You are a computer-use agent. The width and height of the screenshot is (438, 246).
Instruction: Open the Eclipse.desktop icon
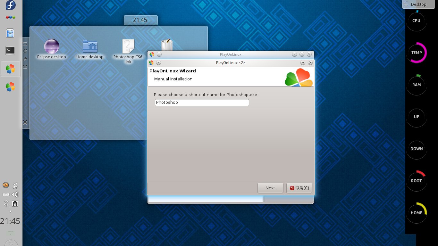pyautogui.click(x=52, y=49)
